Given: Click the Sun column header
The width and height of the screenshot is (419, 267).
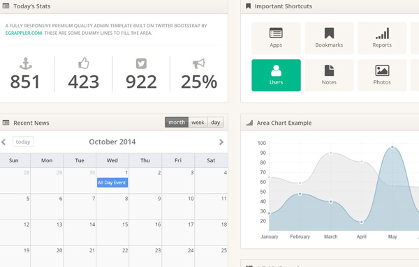Looking at the screenshot, I should 14,160.
